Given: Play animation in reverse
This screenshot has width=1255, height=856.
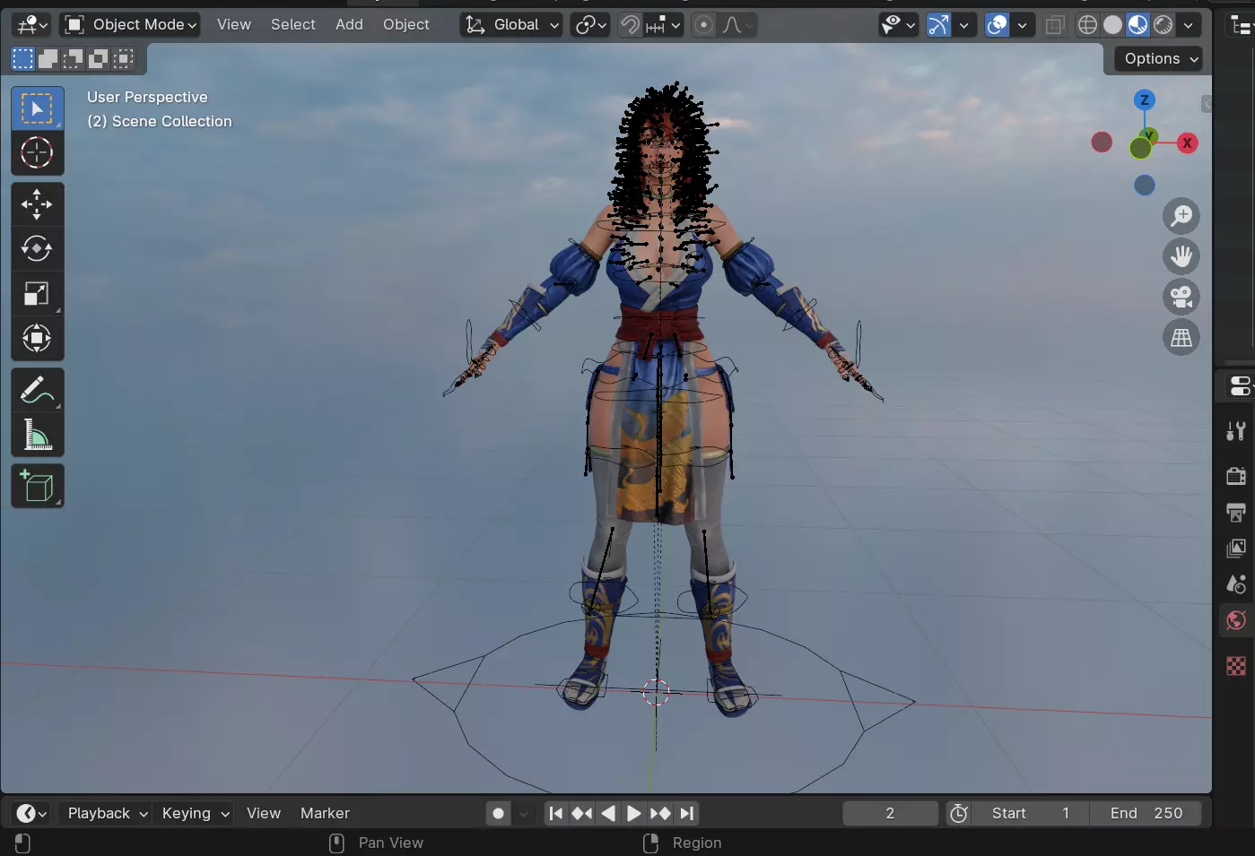Looking at the screenshot, I should point(607,813).
